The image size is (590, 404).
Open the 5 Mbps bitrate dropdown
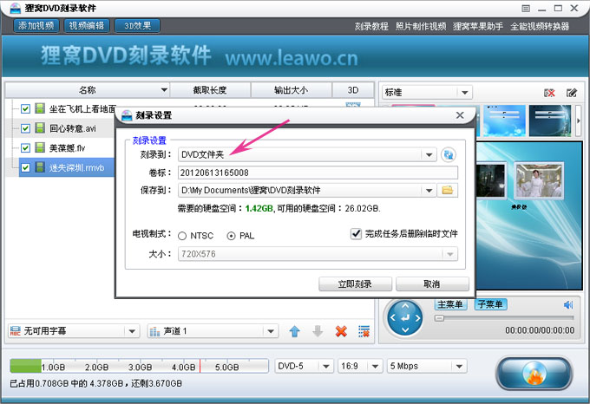(x=459, y=366)
